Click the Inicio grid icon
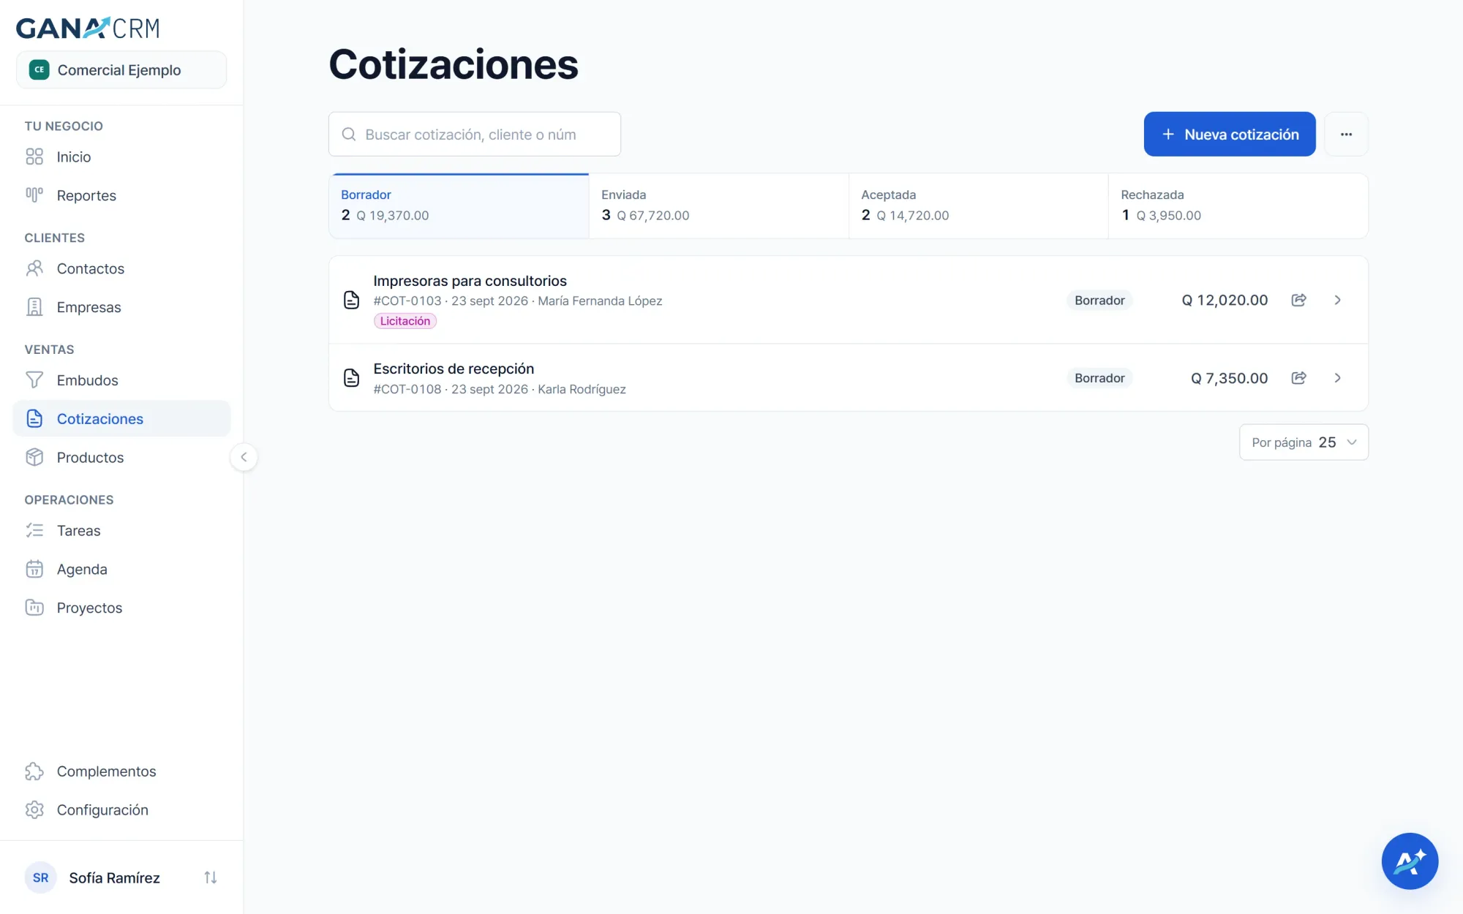 tap(34, 156)
